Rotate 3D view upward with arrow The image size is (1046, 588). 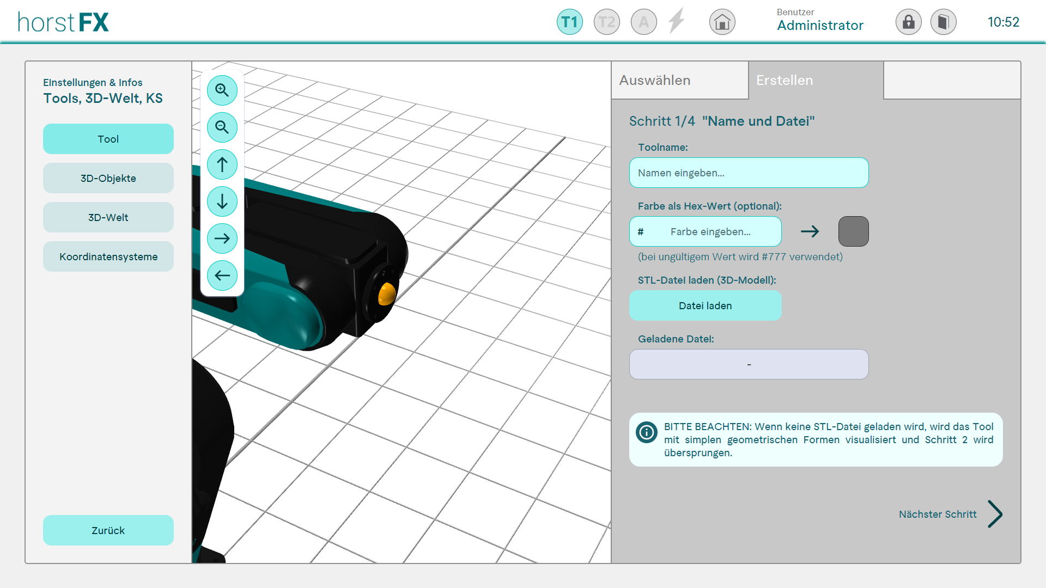222,164
